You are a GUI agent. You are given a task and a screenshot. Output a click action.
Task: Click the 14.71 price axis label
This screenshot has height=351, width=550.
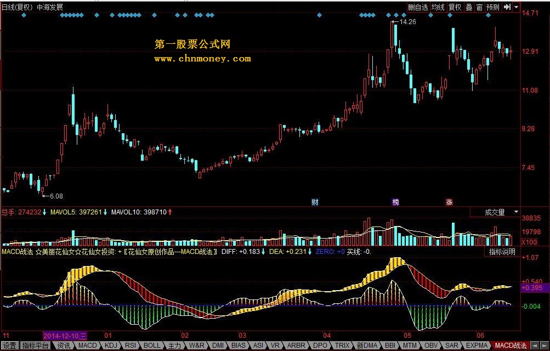tap(530, 13)
